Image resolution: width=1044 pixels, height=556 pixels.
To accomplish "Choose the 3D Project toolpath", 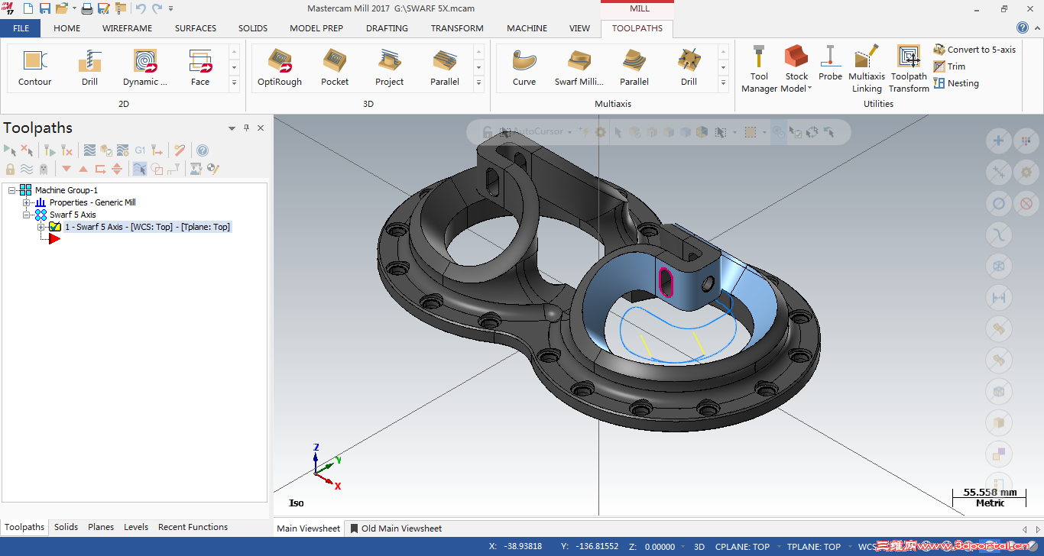I will [x=390, y=68].
